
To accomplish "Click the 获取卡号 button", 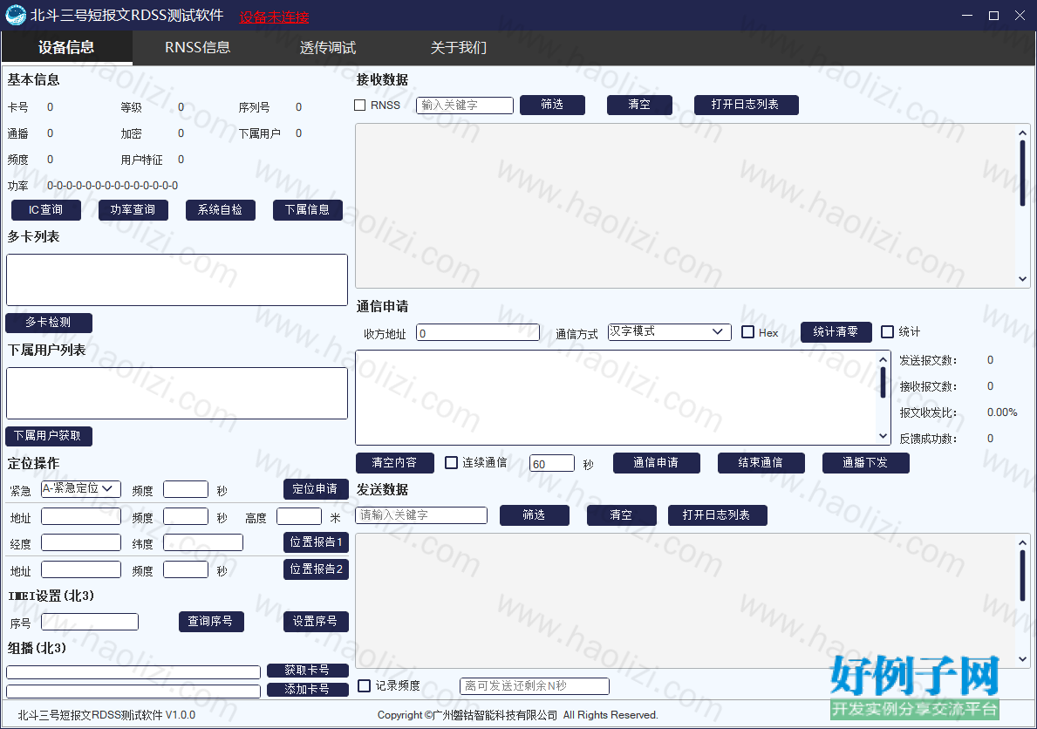I will [308, 670].
